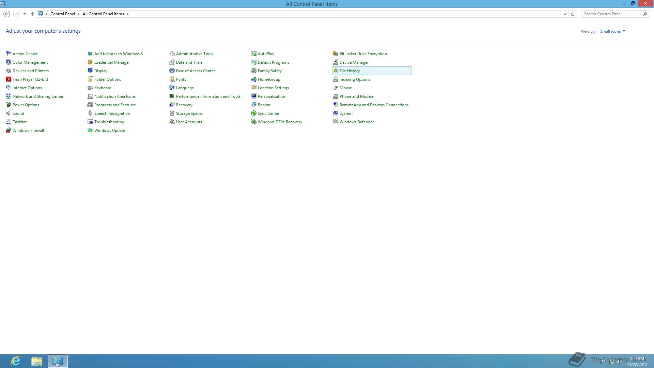Expand chevron after Control Panel breadcrumb

[79, 14]
